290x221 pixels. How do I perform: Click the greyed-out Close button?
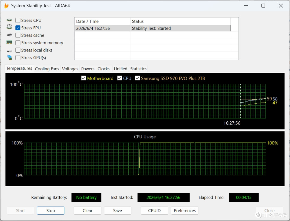coord(270,211)
